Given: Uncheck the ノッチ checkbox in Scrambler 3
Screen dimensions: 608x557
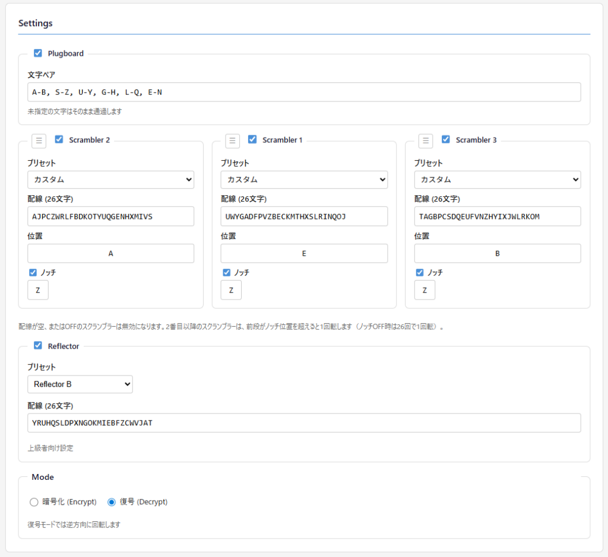Looking at the screenshot, I should pos(420,272).
